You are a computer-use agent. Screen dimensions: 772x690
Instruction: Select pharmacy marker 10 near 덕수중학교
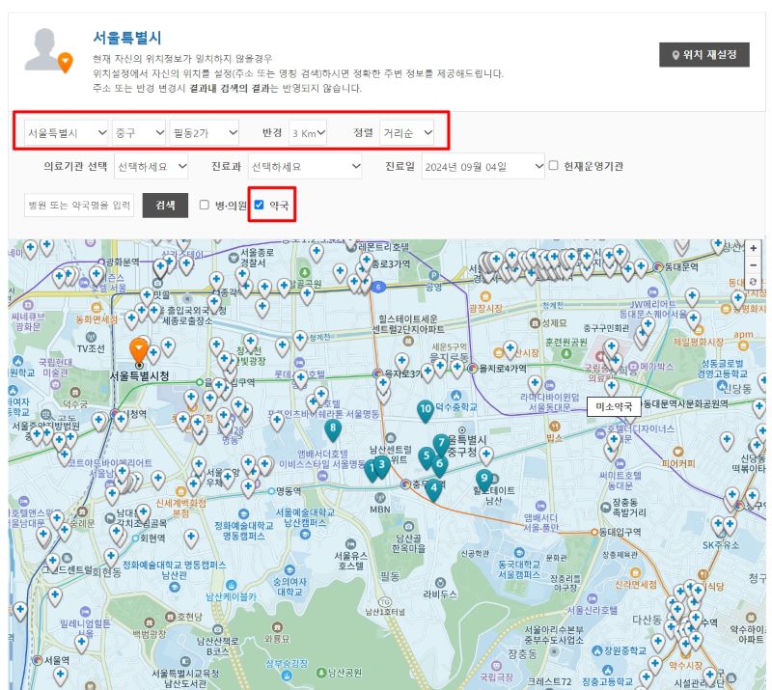pos(426,408)
